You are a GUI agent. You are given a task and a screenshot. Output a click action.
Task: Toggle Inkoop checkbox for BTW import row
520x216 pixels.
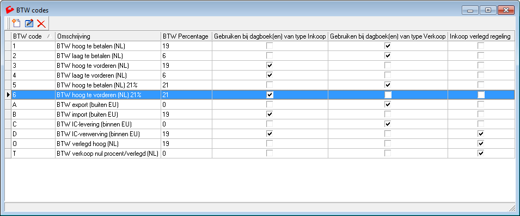point(270,114)
